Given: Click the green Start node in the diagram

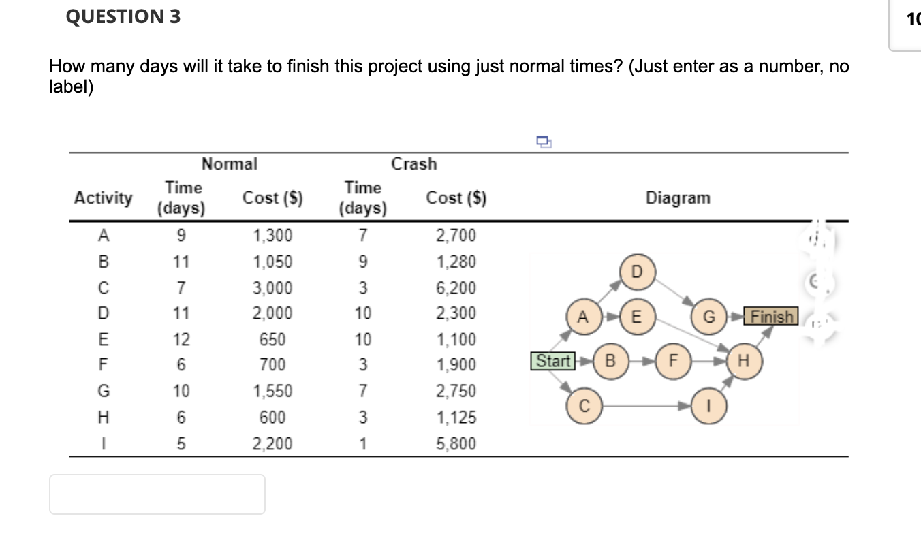Looking at the screenshot, I should (x=552, y=361).
